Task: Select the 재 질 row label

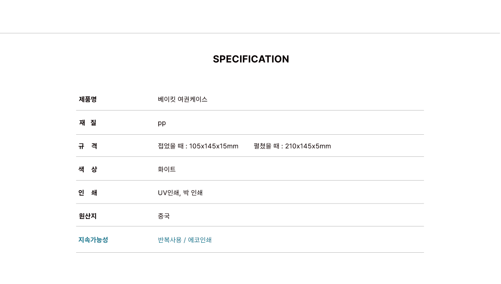Action: tap(88, 123)
